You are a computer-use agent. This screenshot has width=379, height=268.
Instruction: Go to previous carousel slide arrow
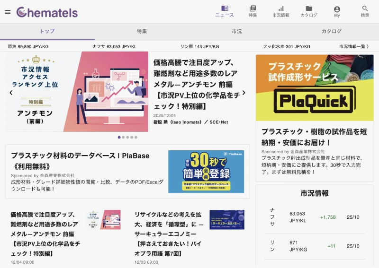click(11, 93)
